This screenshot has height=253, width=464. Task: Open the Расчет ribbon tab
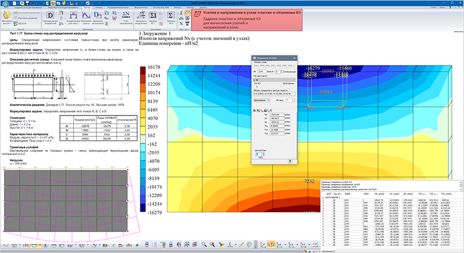(x=88, y=7)
